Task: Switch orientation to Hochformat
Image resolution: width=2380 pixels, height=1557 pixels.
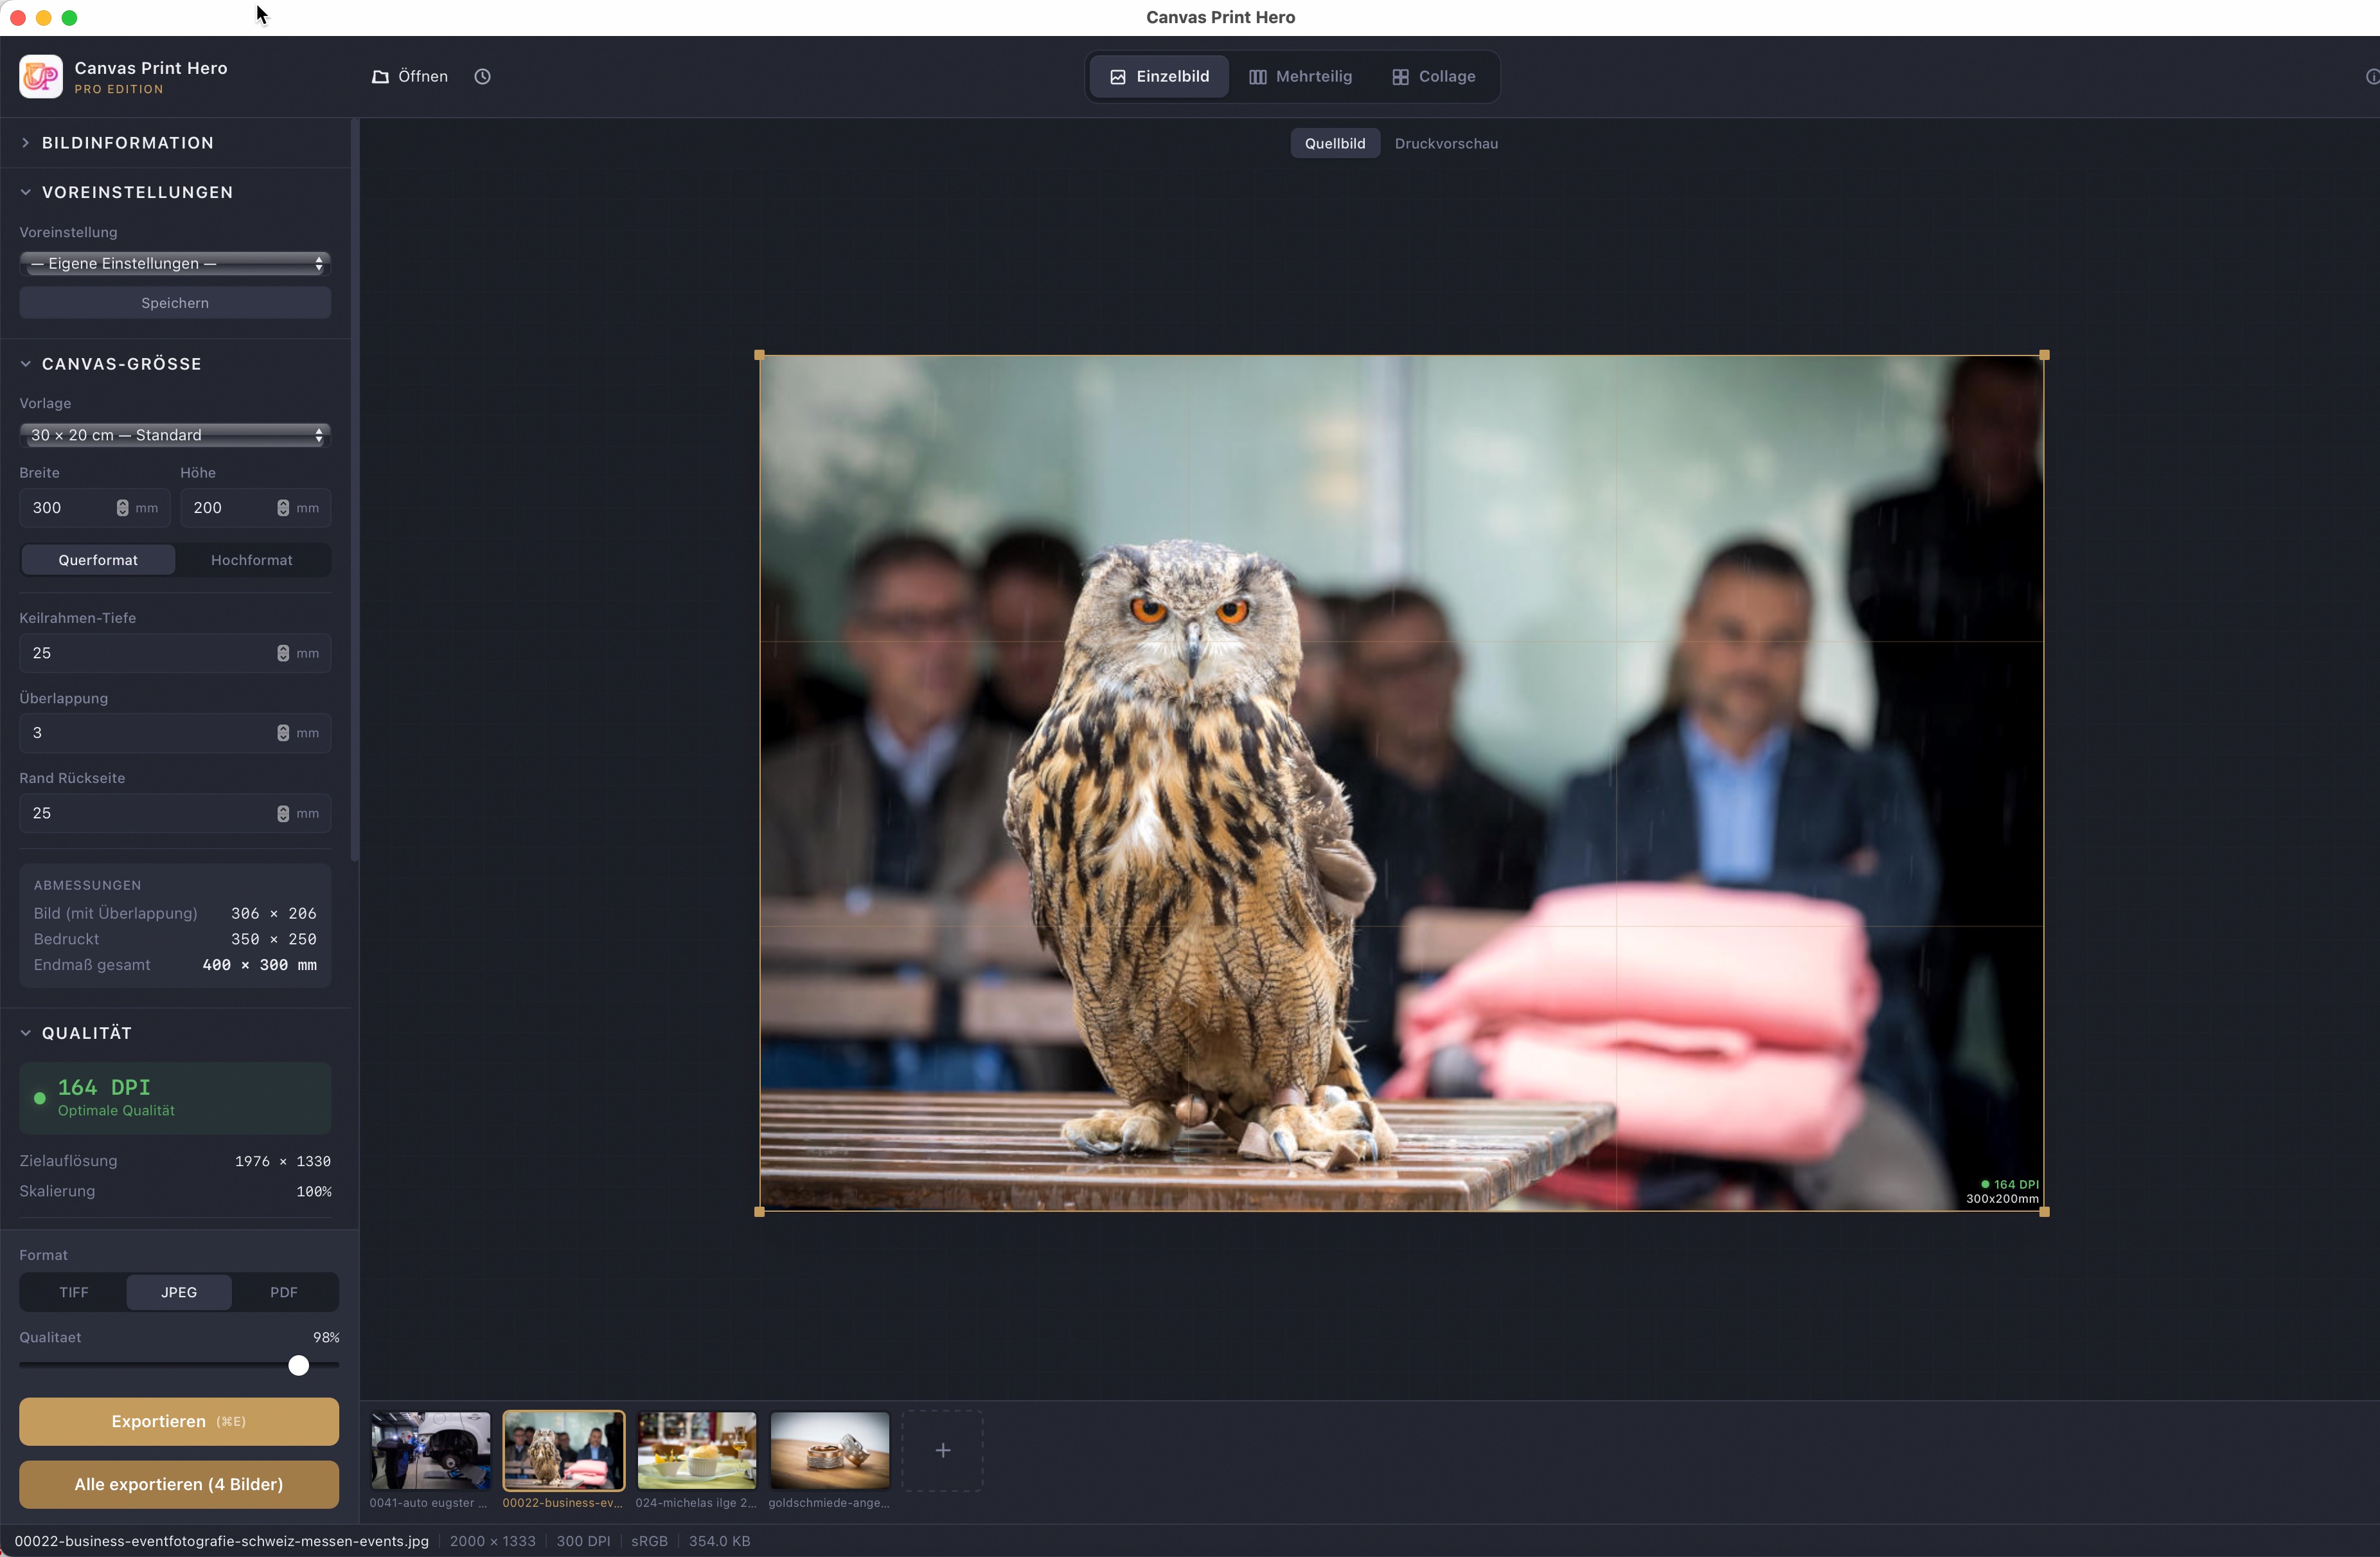Action: [x=251, y=561]
